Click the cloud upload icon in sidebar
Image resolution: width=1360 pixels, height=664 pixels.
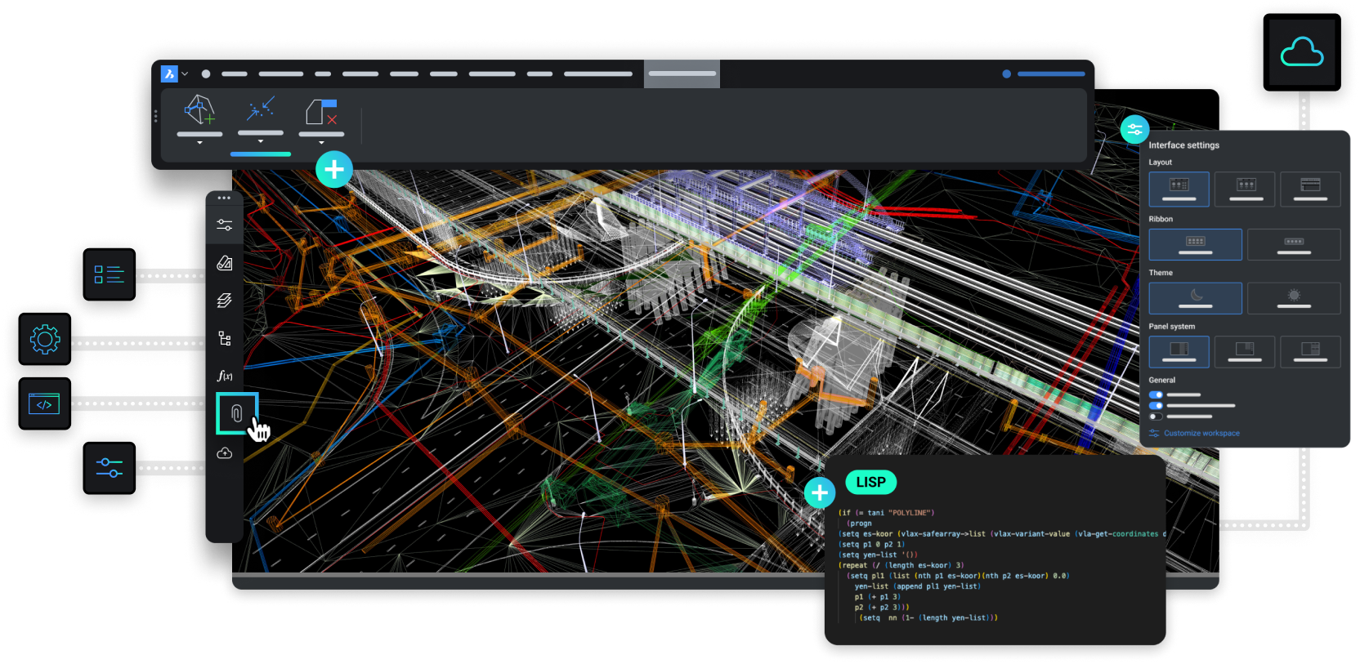pos(225,453)
